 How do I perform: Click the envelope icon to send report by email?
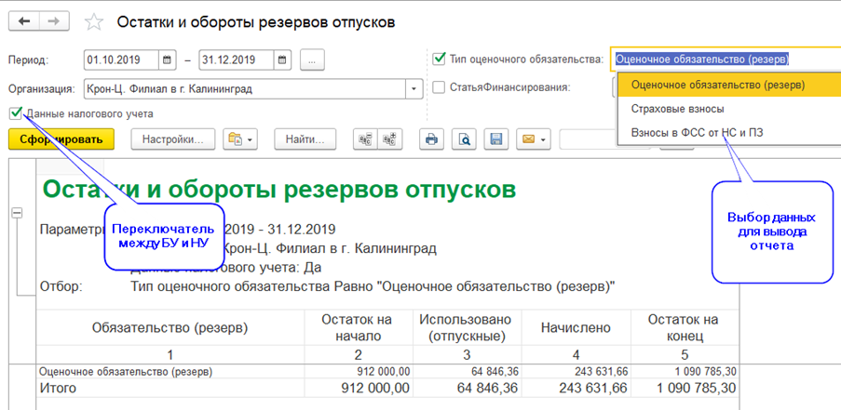529,139
